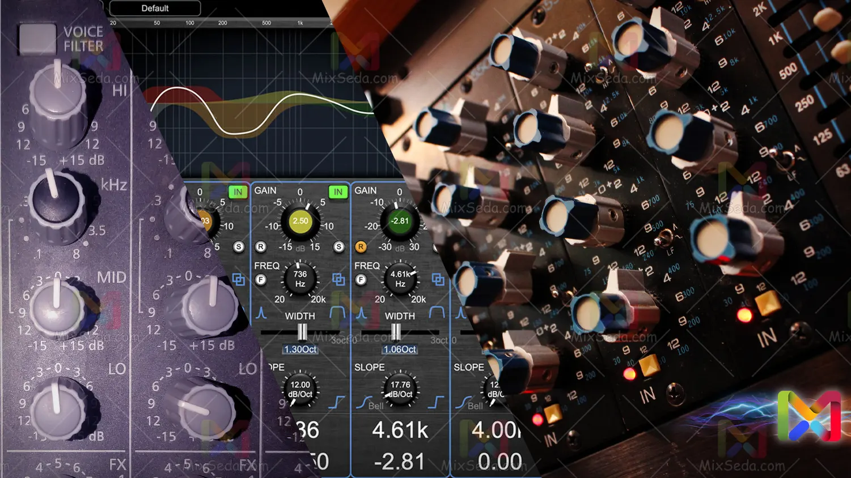Screen dimensions: 851x478
Task: Disable the partially hidden leftmost IN button
Action: (x=238, y=192)
